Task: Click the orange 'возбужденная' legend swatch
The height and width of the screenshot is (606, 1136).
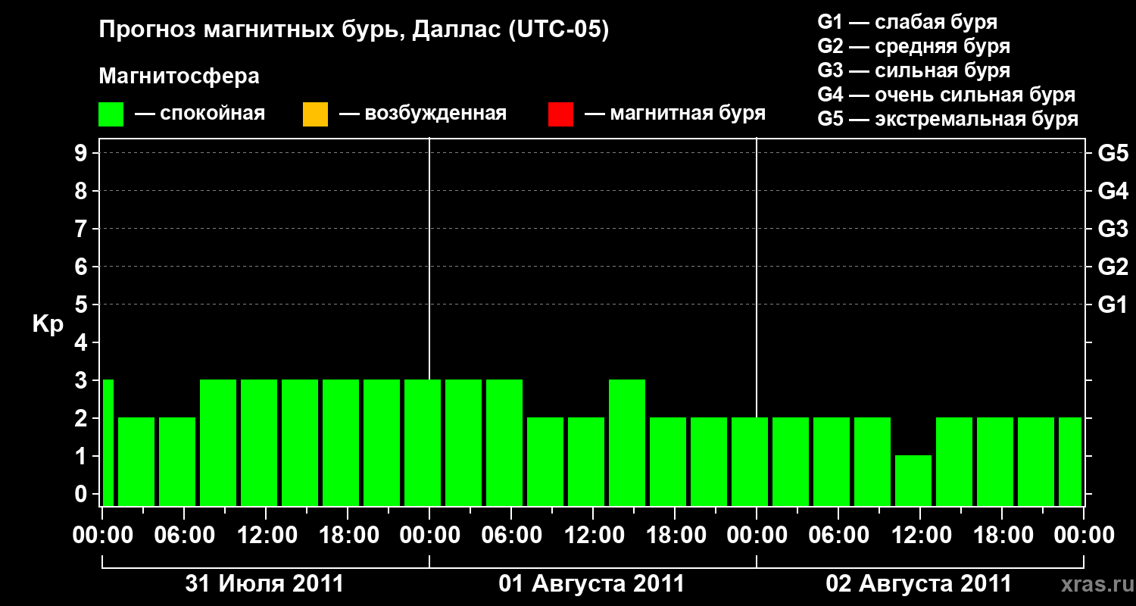Action: tap(315, 114)
